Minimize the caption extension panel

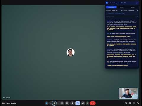[137, 3]
